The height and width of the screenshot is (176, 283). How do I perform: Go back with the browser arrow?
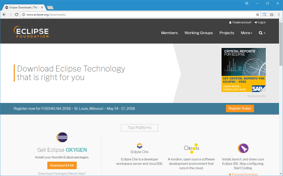click(x=4, y=15)
